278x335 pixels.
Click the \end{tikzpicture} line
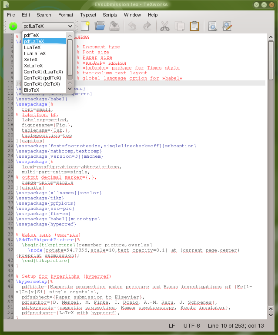[46, 261]
